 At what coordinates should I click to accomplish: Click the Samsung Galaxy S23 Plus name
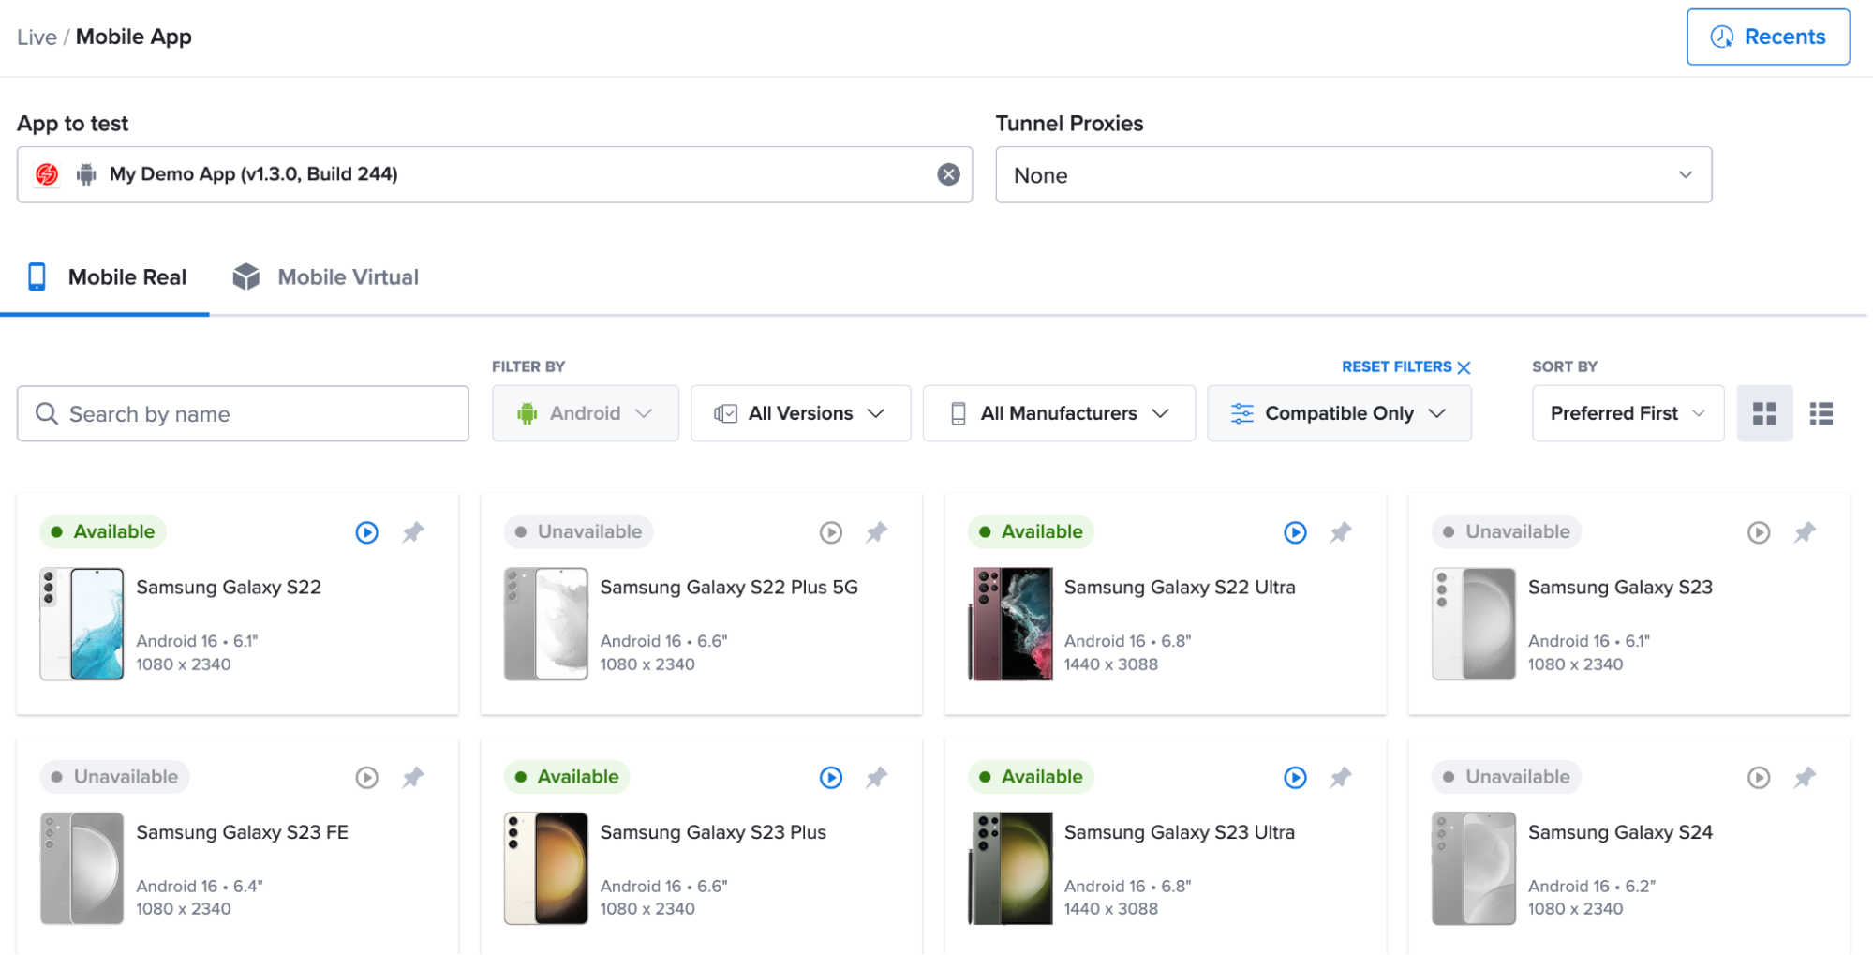pyautogui.click(x=713, y=832)
